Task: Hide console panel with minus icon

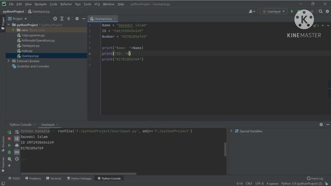Action: coord(327,125)
